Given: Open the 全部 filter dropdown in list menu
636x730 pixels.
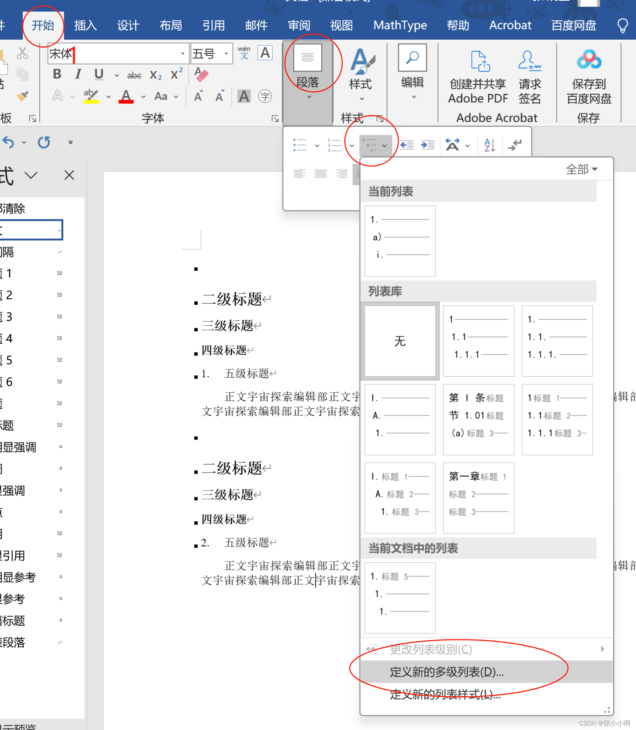Looking at the screenshot, I should click(x=581, y=169).
